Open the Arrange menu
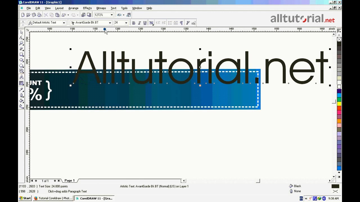360x202 pixels. point(73,8)
